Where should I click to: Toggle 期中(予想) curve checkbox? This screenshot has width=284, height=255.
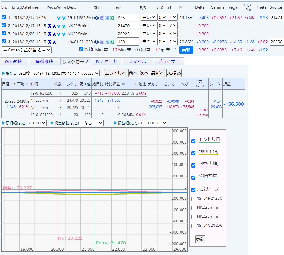(x=194, y=153)
